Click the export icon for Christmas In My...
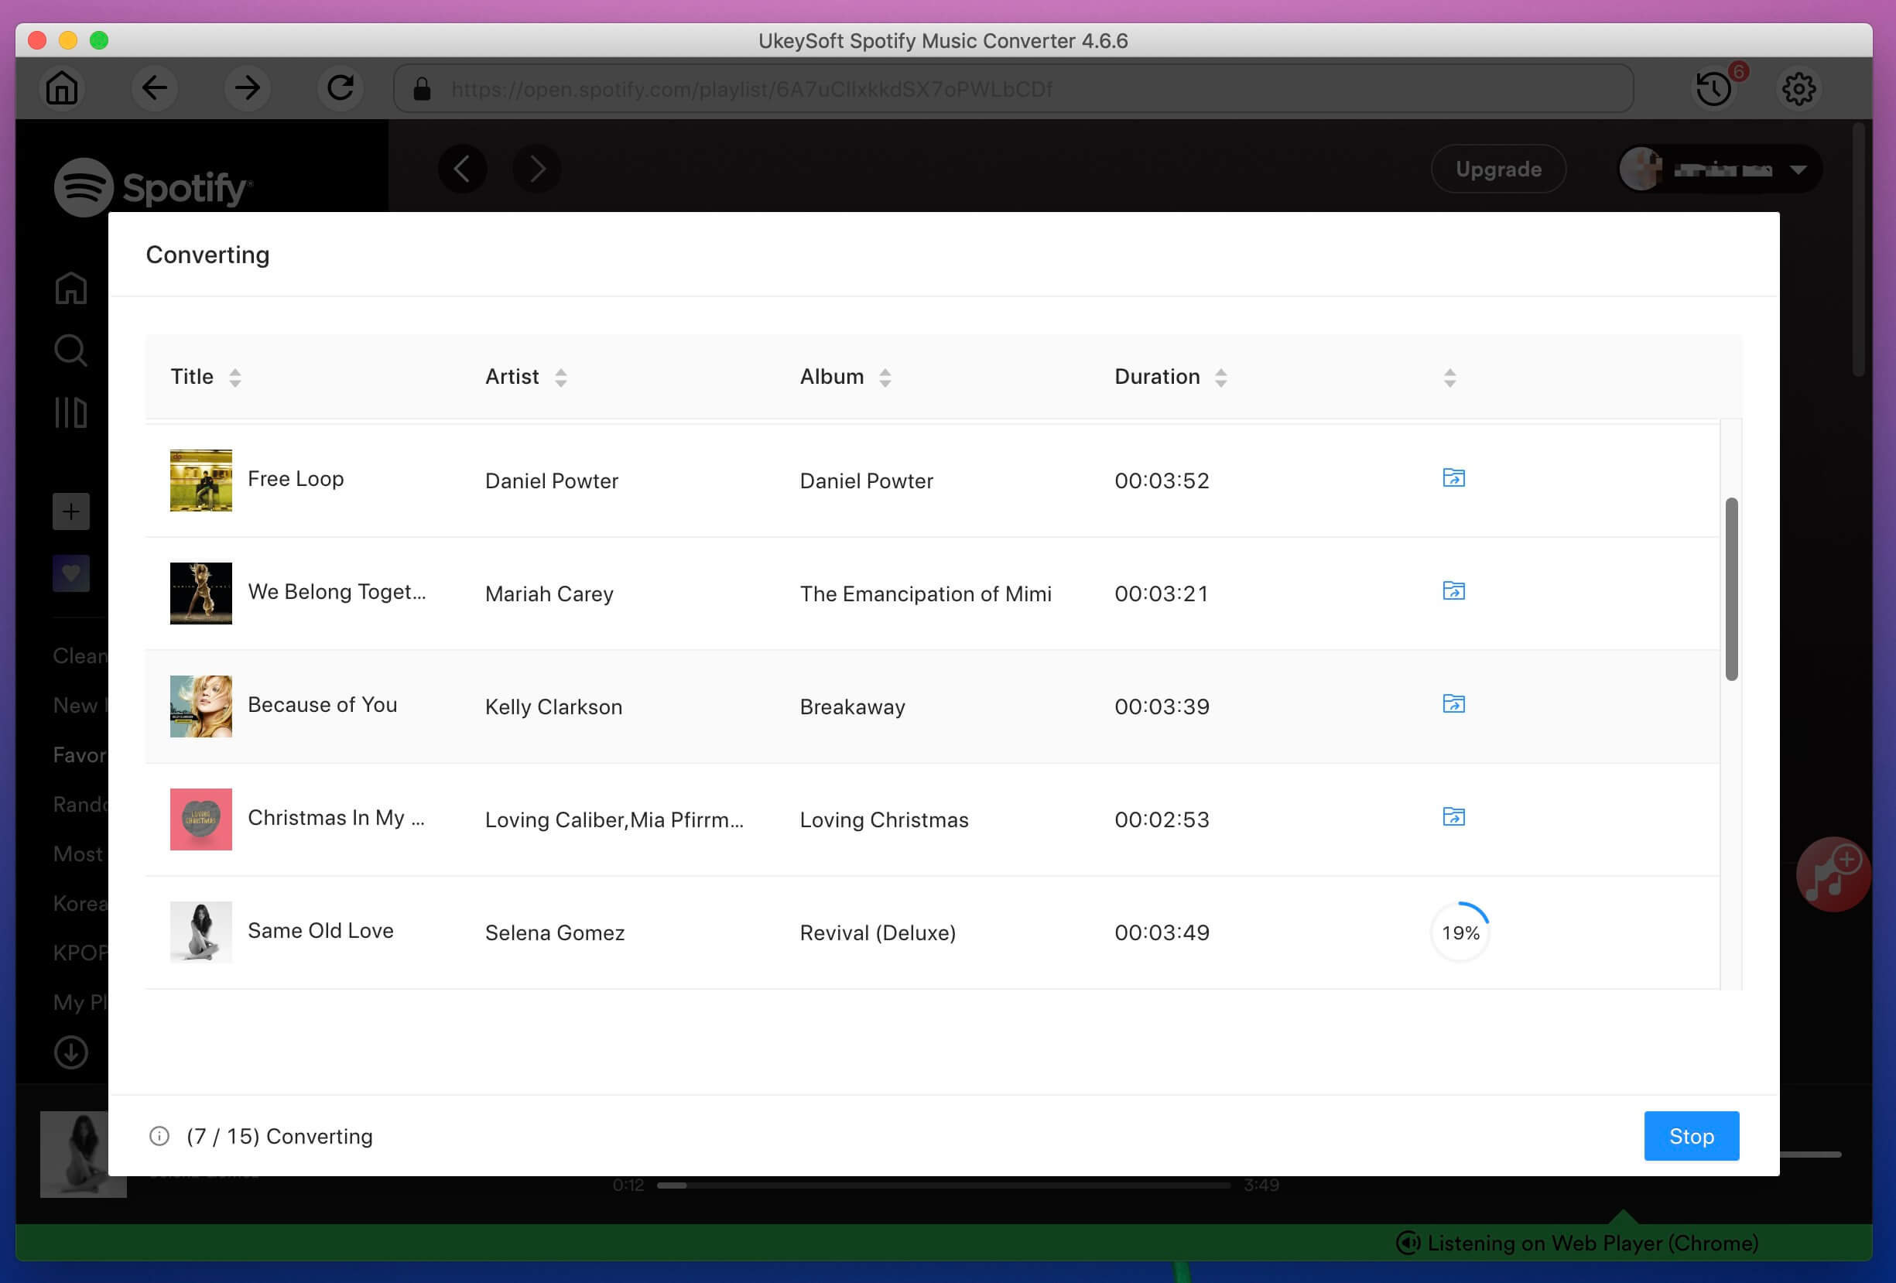 pos(1453,816)
